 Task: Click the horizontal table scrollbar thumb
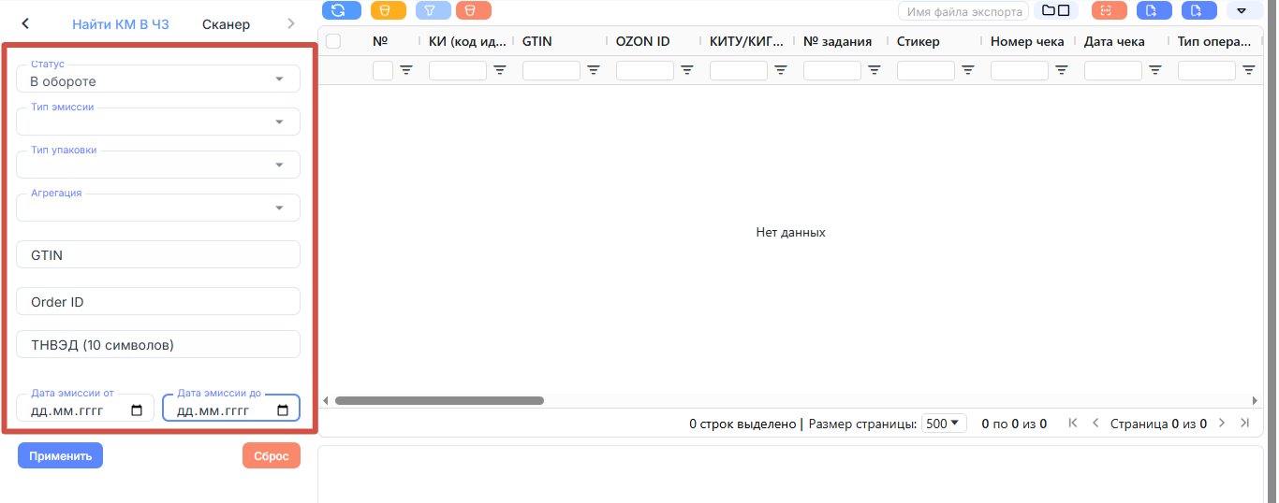(439, 400)
